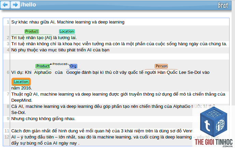Select sentence number 12 in the margin

tap(7, 137)
